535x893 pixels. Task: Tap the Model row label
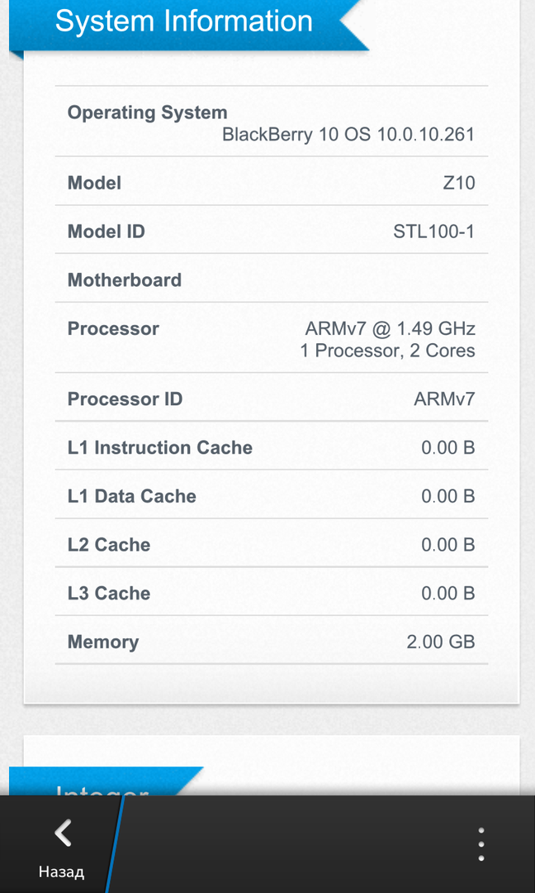94,183
